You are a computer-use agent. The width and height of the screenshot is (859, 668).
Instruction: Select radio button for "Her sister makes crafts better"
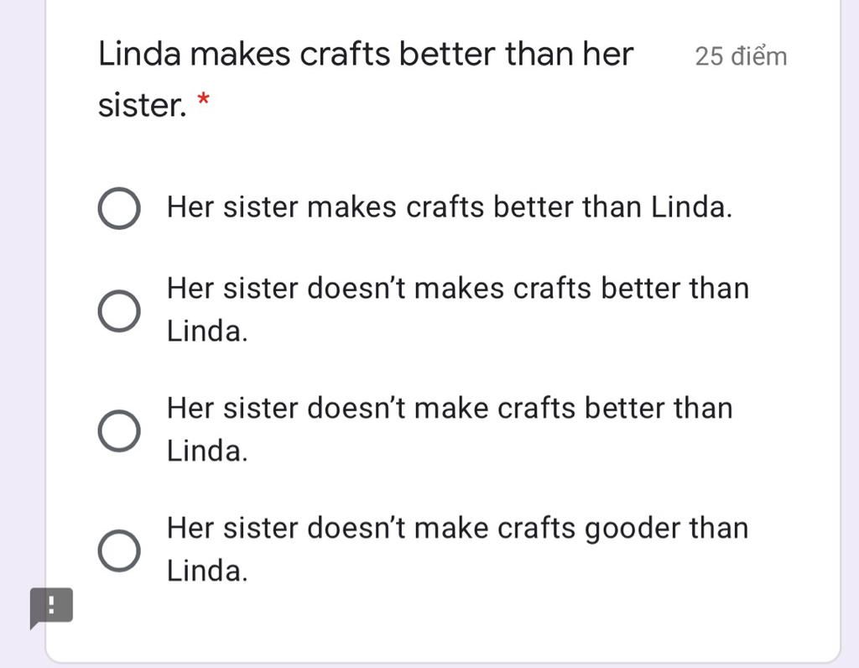119,208
